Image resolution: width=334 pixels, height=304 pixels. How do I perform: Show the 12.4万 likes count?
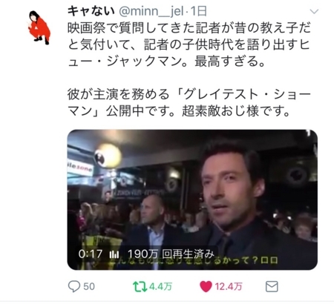tap(229, 286)
